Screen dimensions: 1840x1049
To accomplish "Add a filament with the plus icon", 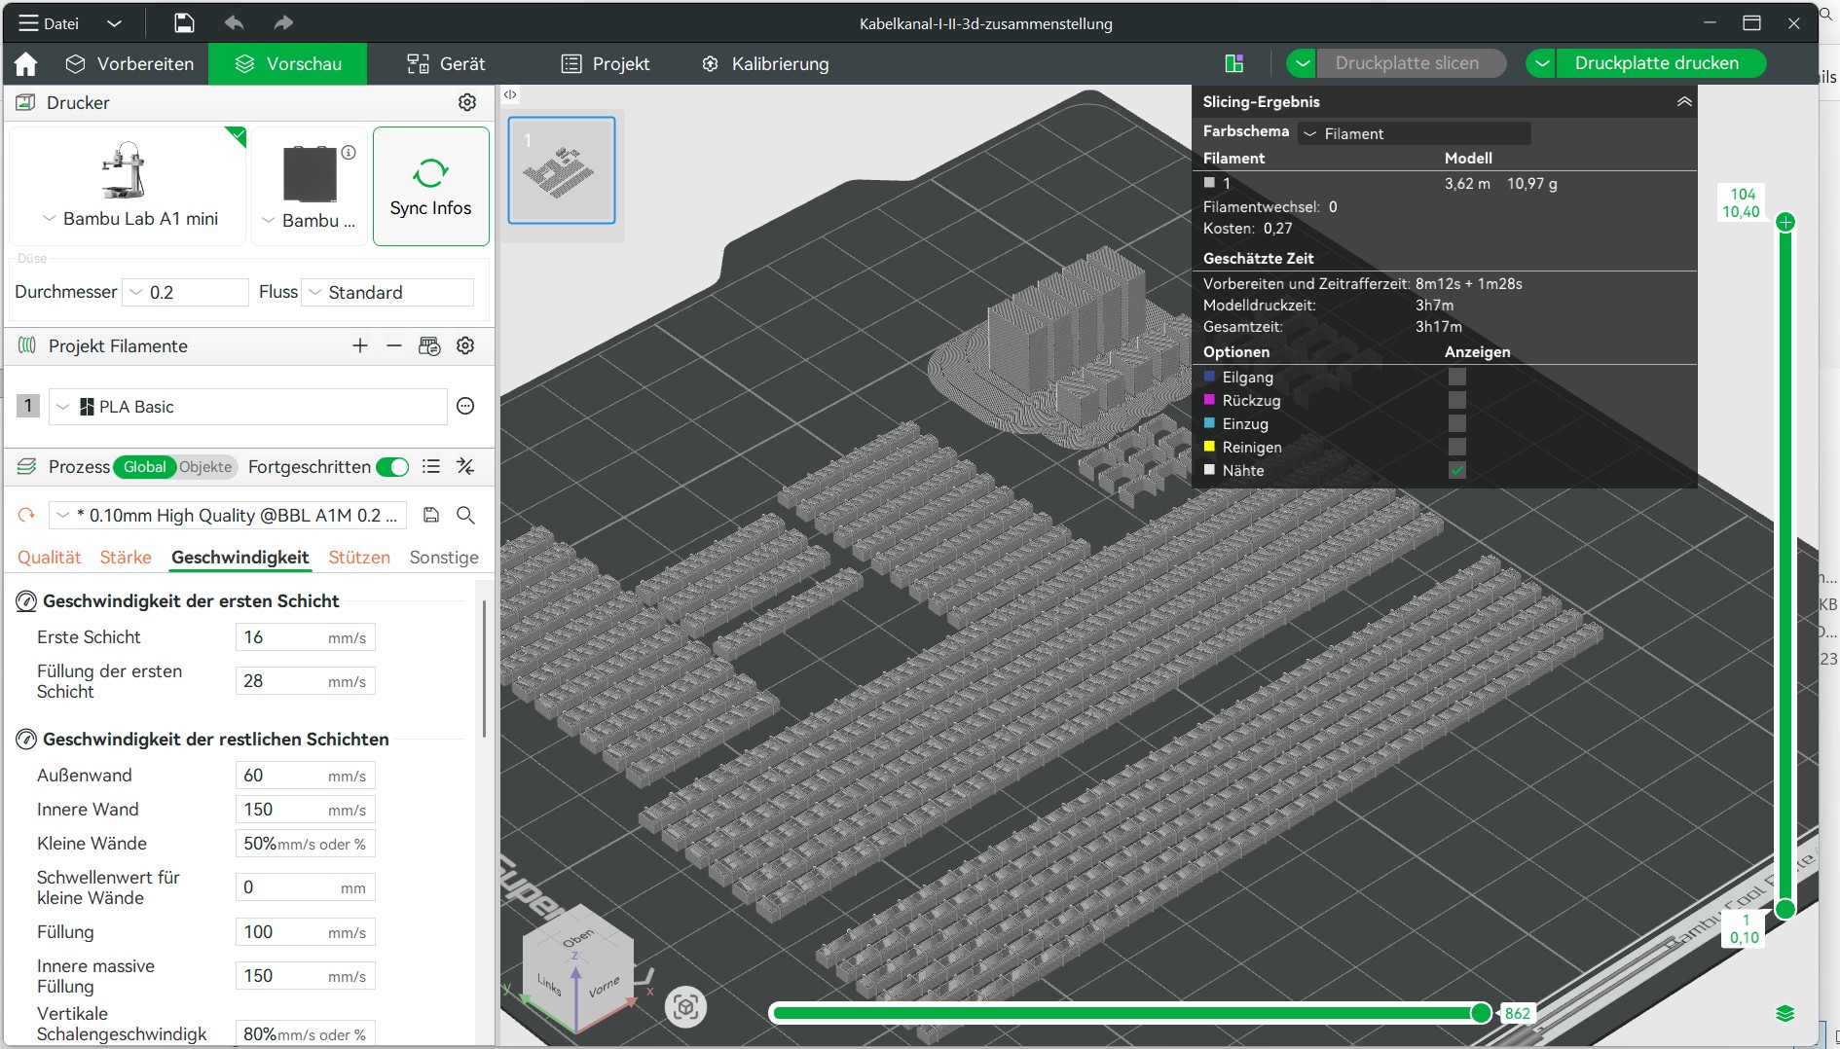I will coord(360,345).
